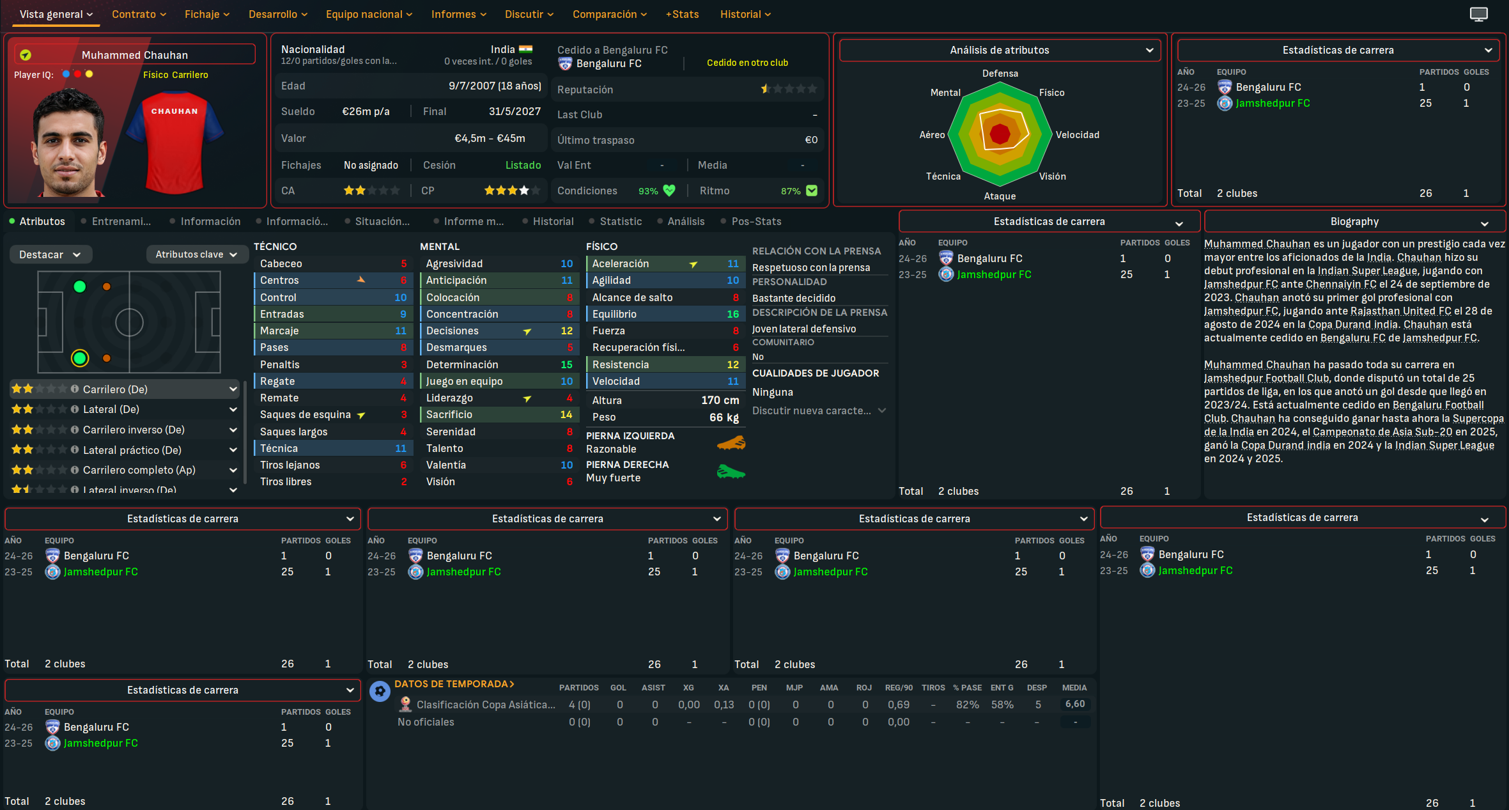This screenshot has width=1509, height=810.
Task: Click Rajasthan United FC link in the biography
Action: [1401, 311]
